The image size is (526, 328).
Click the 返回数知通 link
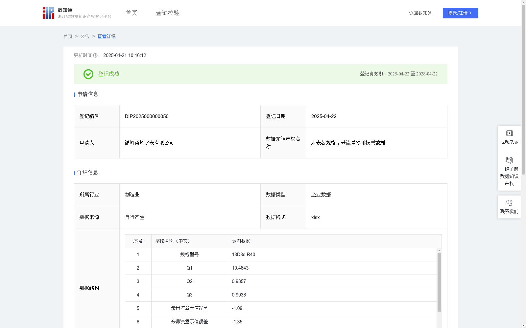[x=420, y=13]
